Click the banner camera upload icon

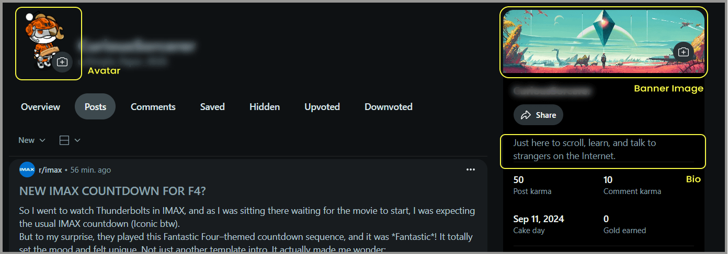pos(683,52)
